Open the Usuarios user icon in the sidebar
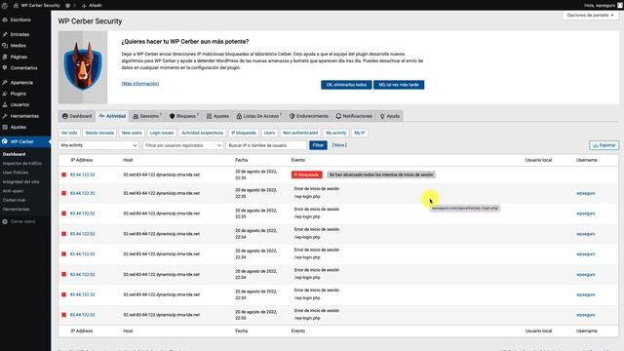Viewport: 624px width, 351px height. tap(5, 104)
